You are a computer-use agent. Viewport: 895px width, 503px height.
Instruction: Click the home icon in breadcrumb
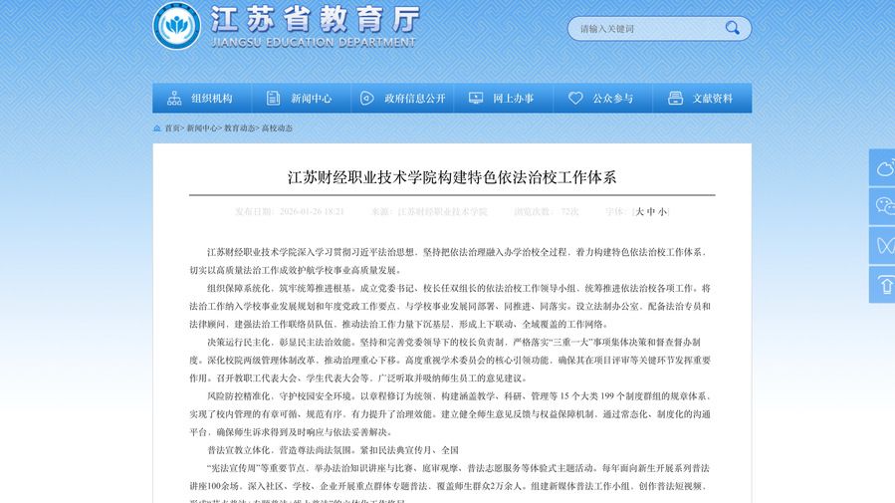(x=157, y=128)
